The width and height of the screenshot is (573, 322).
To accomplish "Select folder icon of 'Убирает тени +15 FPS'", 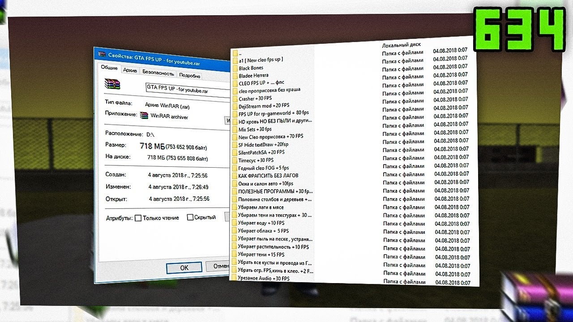I will (x=234, y=254).
